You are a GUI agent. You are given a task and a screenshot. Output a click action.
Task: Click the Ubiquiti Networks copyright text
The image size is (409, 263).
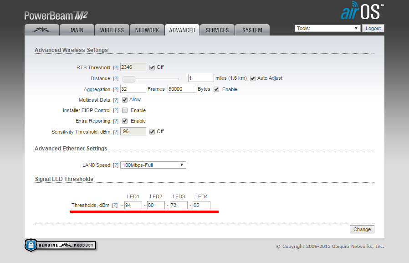[x=330, y=246]
